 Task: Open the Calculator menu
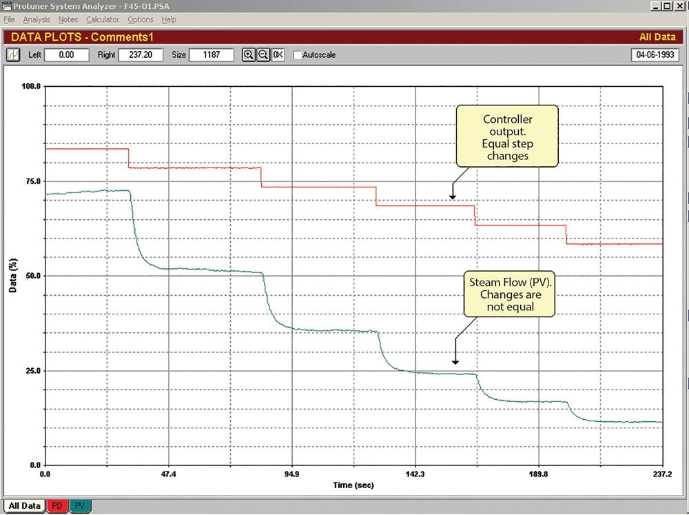103,20
